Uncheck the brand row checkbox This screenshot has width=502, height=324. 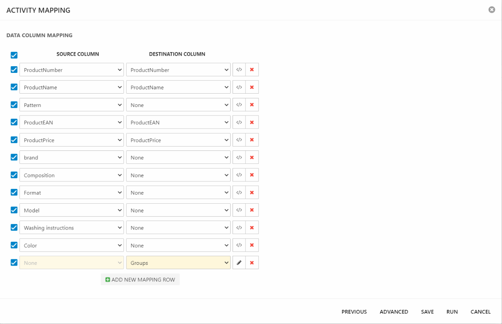pyautogui.click(x=14, y=157)
